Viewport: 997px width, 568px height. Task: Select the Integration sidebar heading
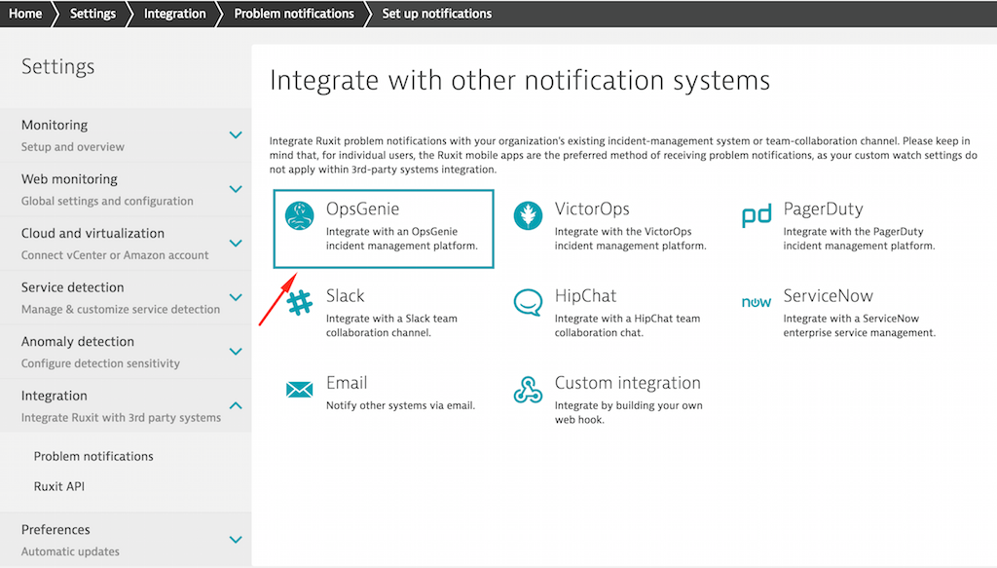point(55,396)
